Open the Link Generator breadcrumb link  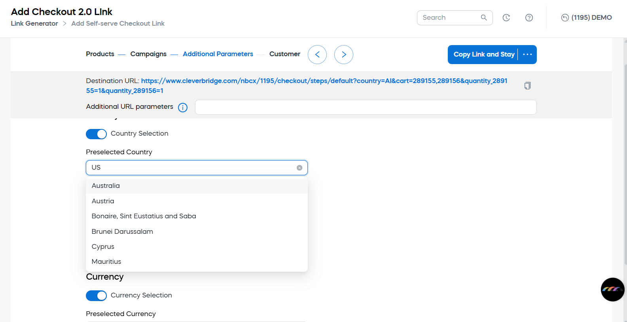(34, 24)
